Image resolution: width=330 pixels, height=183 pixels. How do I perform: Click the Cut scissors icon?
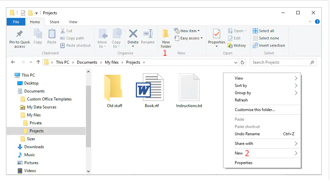(63, 31)
